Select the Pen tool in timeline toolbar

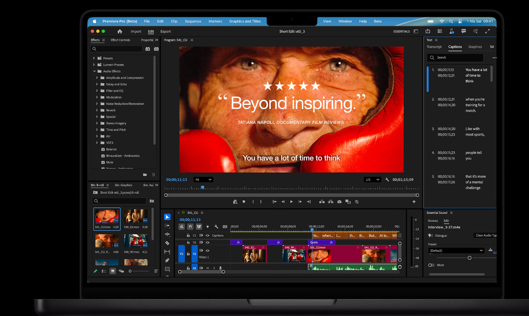point(168,260)
